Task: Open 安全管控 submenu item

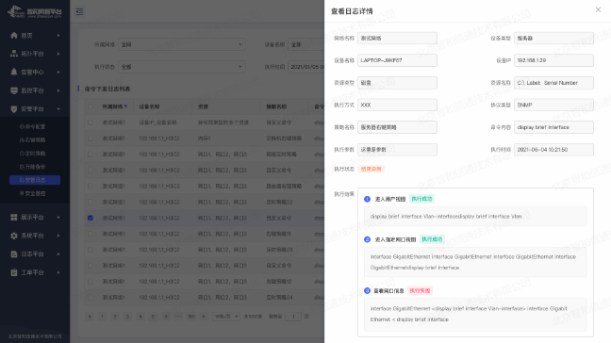Action: click(x=33, y=193)
